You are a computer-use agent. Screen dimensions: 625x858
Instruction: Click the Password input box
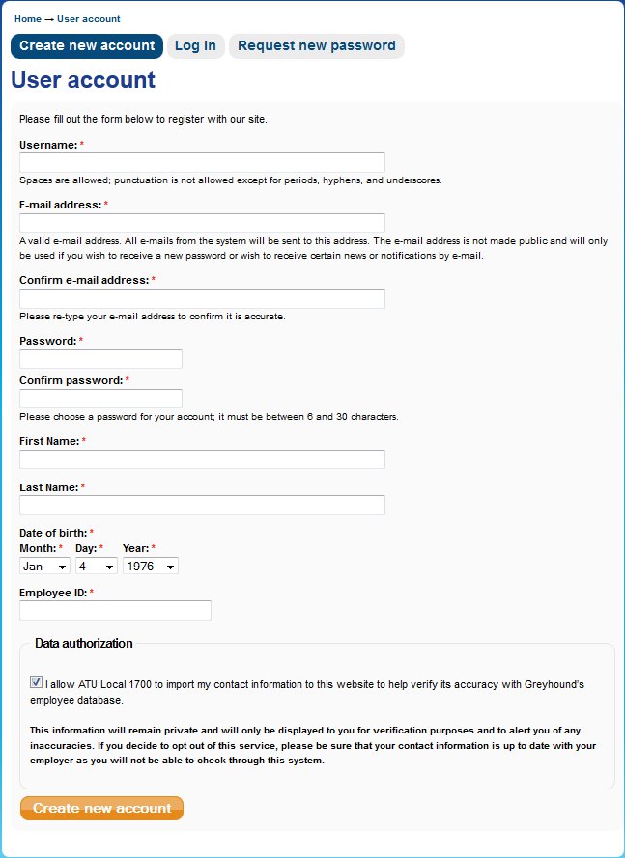(x=100, y=359)
